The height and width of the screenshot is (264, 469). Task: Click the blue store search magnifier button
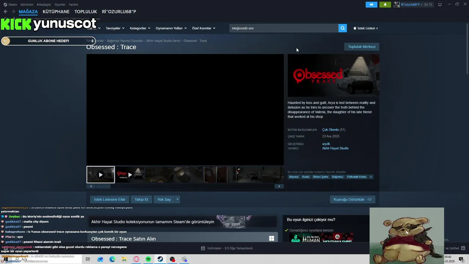tap(342, 28)
